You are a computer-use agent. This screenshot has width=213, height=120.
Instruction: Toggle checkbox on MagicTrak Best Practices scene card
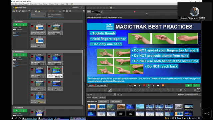point(61,77)
